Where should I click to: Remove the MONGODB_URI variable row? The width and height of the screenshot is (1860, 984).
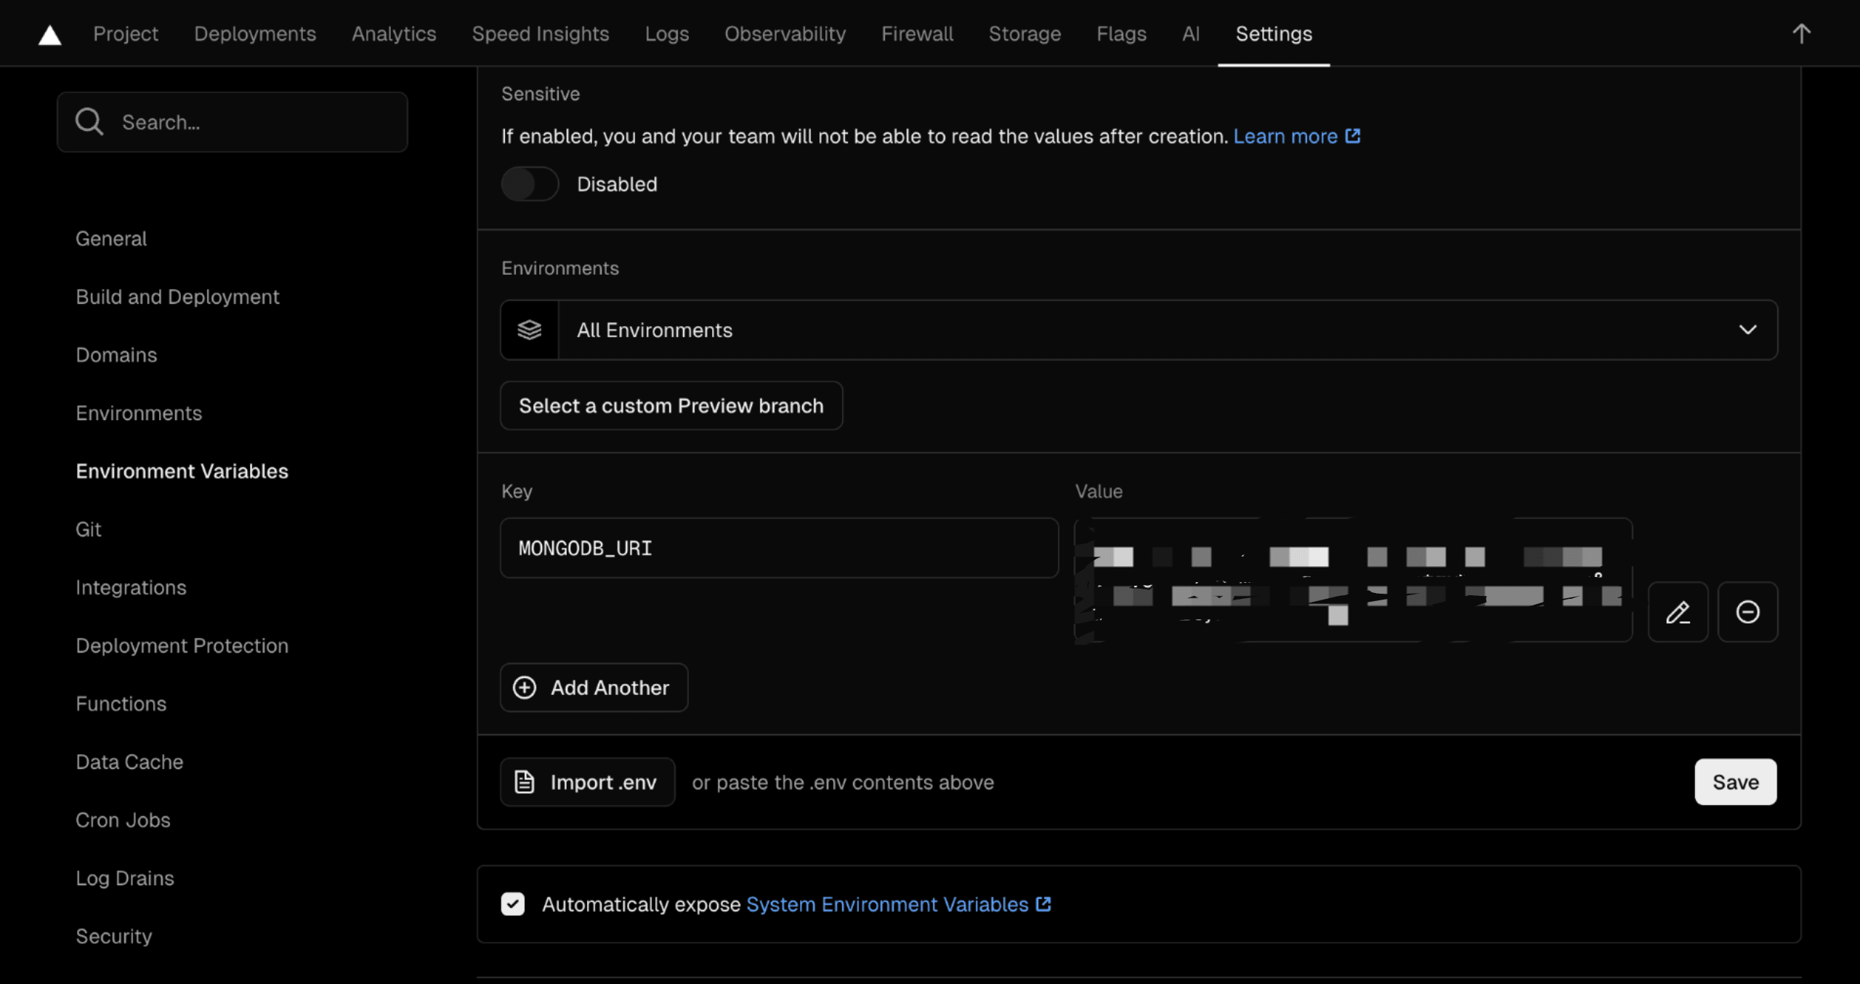[1747, 612]
